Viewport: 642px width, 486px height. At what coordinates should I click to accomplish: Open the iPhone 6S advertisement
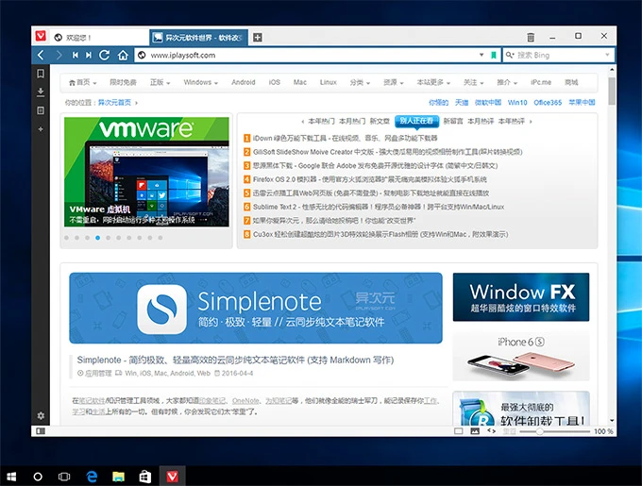click(x=521, y=357)
